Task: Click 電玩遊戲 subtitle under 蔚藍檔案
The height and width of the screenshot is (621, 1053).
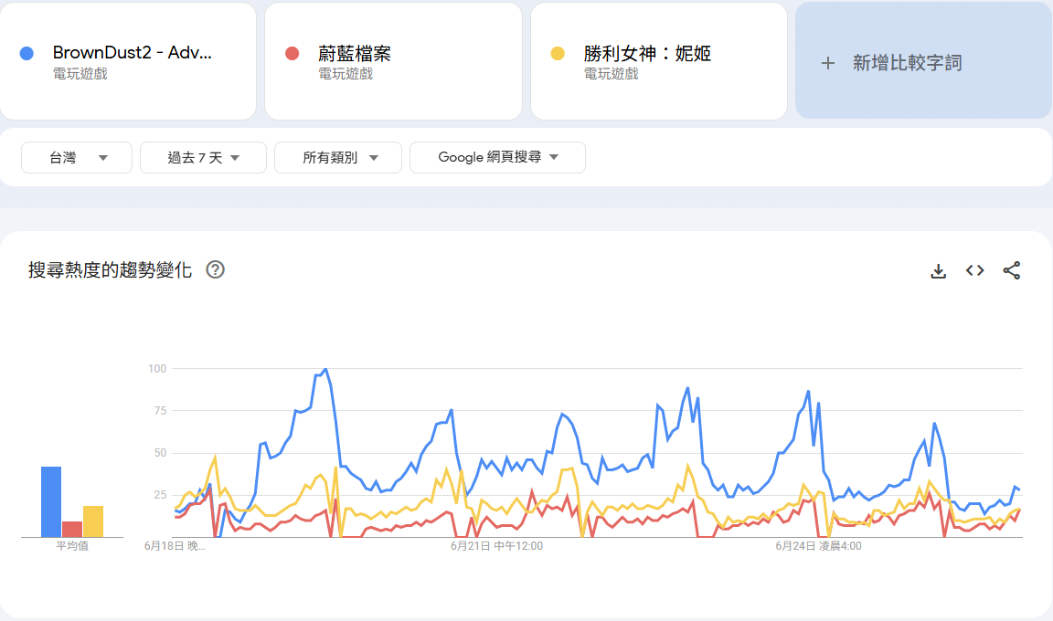Action: point(346,74)
